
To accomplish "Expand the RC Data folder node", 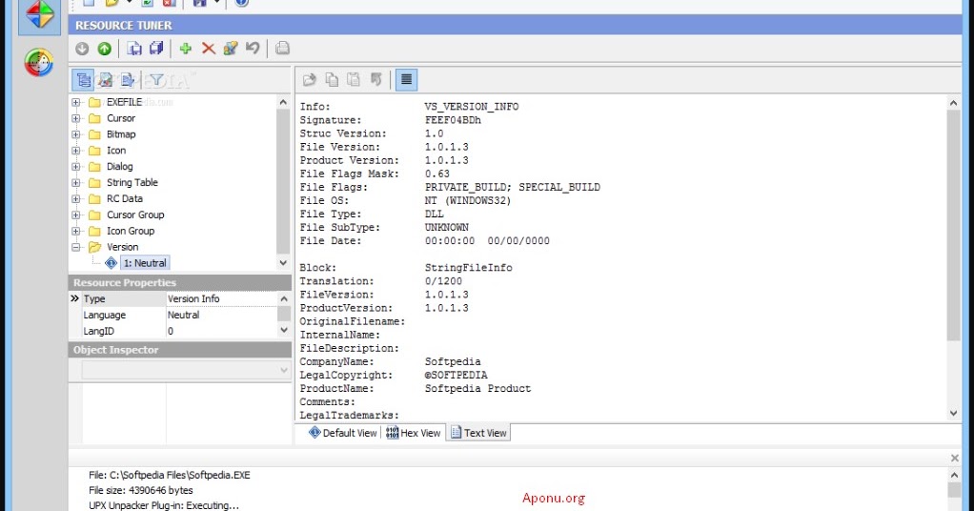I will (x=76, y=199).
